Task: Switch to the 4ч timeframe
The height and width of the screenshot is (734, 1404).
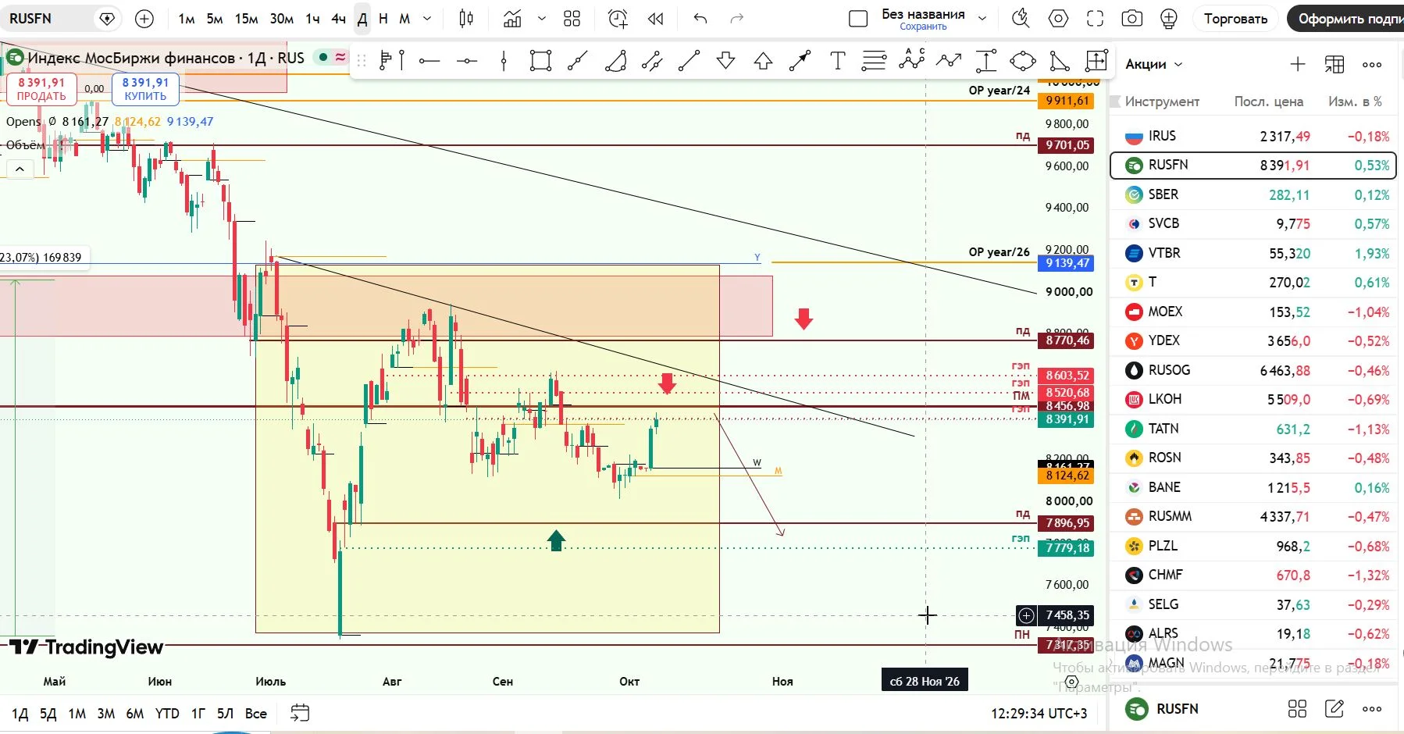Action: (338, 19)
